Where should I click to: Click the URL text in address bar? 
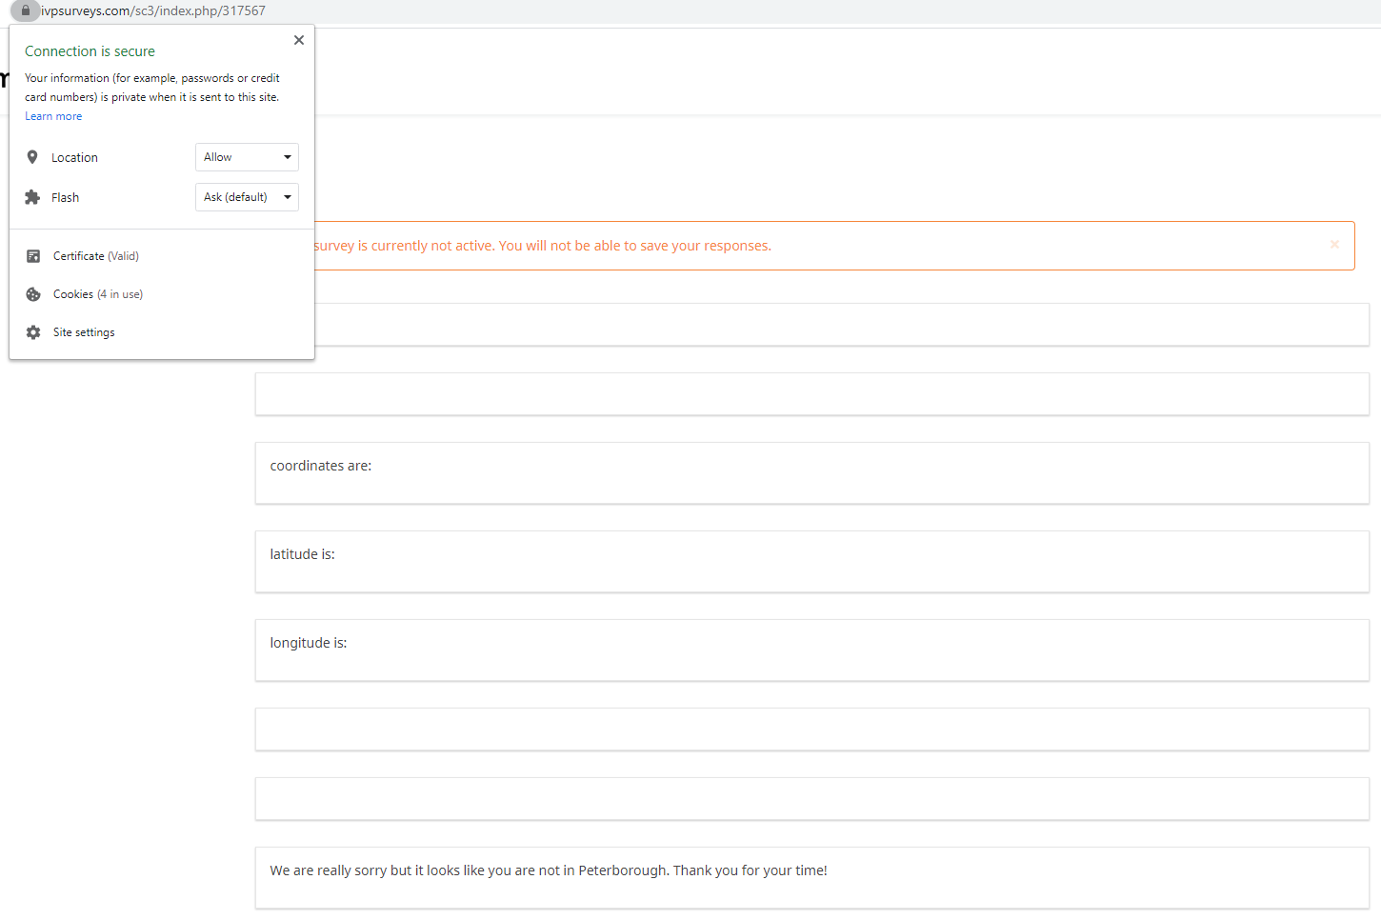coord(153,10)
